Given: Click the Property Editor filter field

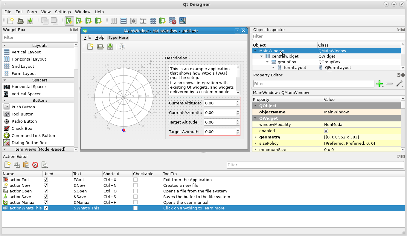Looking at the screenshot, I should click(313, 84).
